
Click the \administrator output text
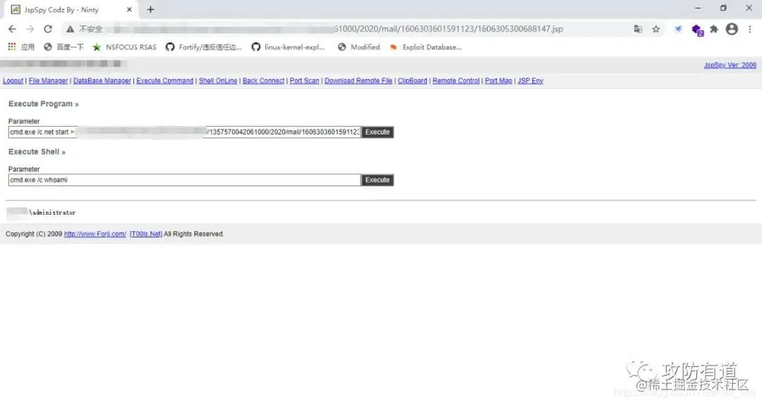(x=52, y=213)
